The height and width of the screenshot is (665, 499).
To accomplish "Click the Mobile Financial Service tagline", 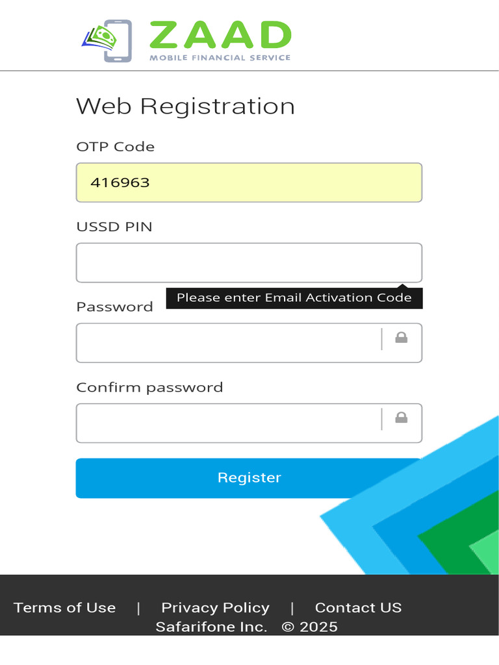I will (x=220, y=58).
